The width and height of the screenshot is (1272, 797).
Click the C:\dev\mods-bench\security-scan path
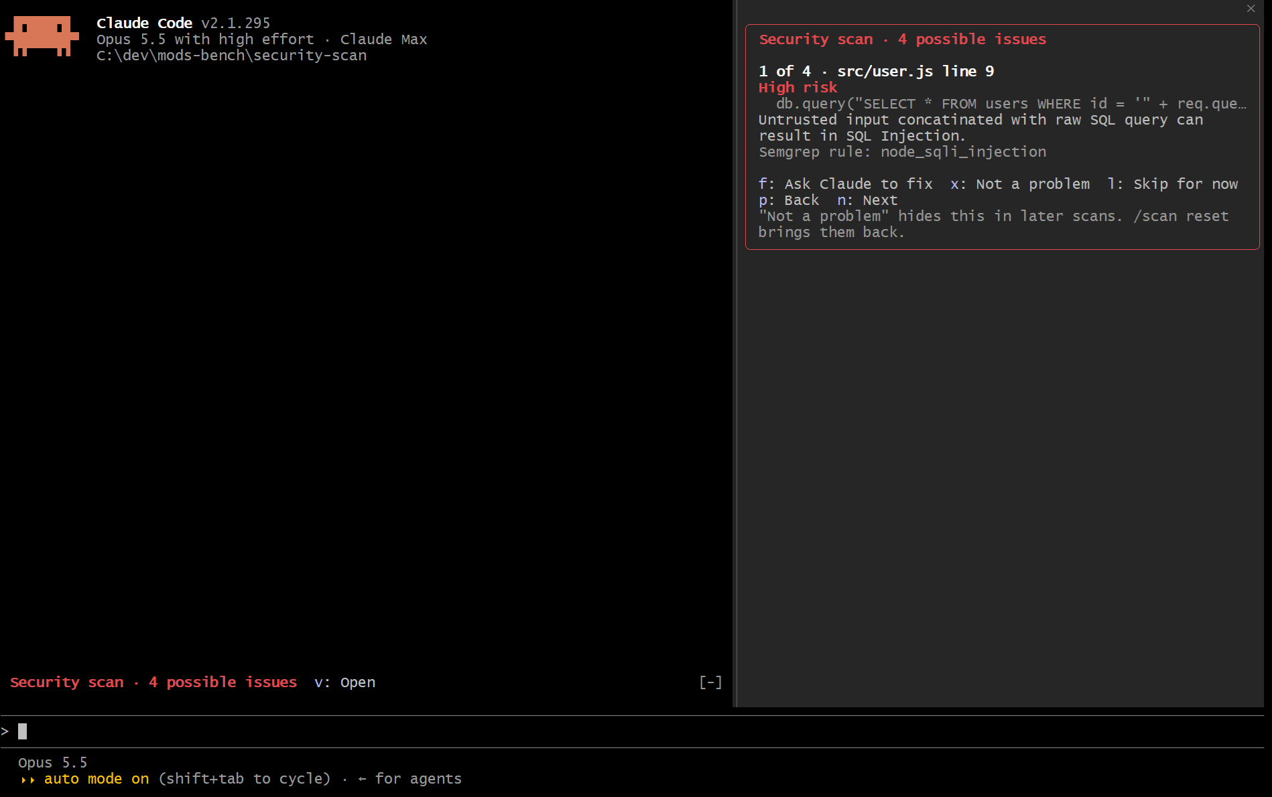[231, 56]
